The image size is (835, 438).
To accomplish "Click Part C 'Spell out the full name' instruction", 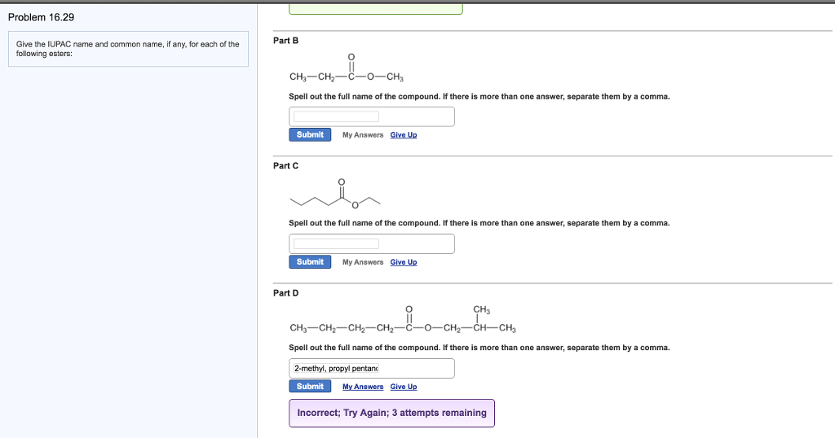I will click(x=479, y=223).
